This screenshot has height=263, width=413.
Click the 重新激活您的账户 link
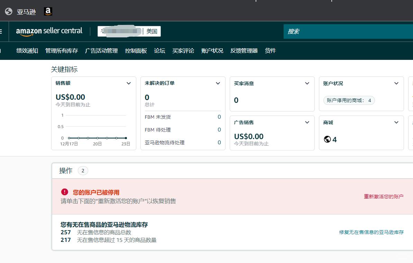(384, 196)
